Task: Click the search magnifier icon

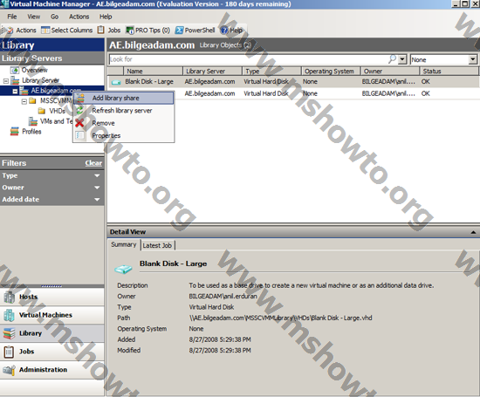Action: (392, 59)
